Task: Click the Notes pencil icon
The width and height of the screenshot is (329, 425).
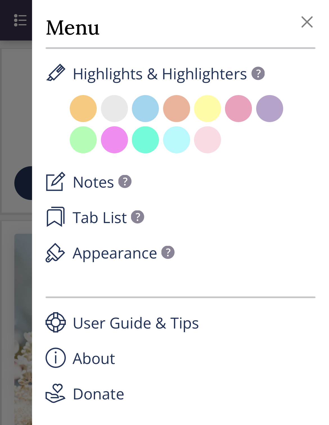Action: pos(55,182)
